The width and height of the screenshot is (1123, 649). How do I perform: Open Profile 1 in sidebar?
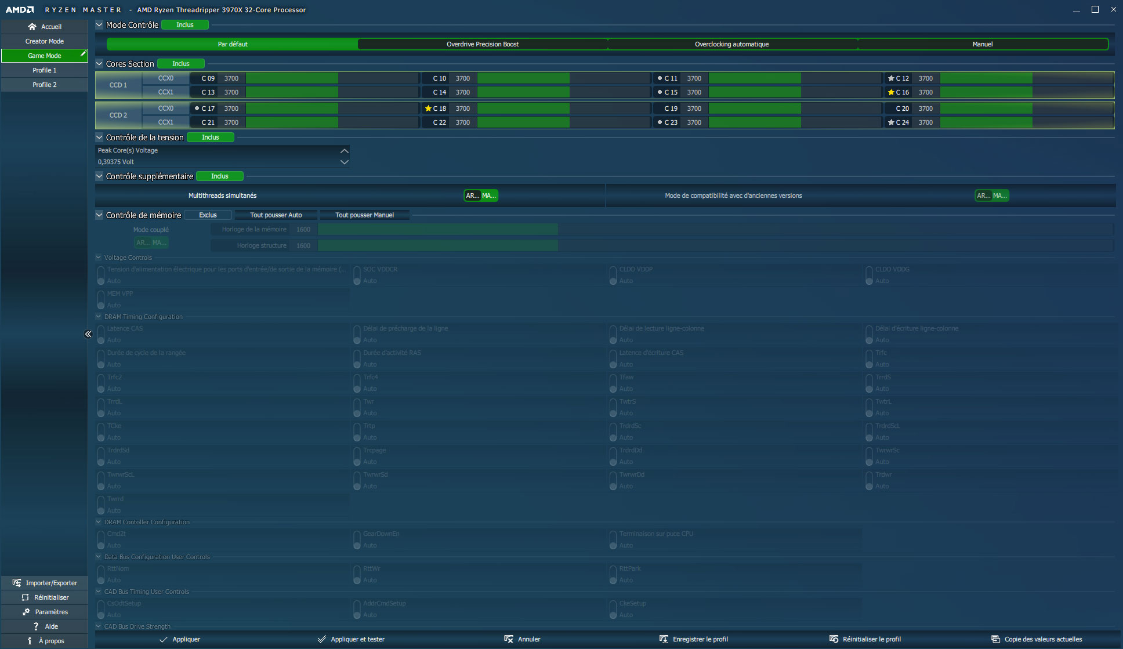coord(45,70)
